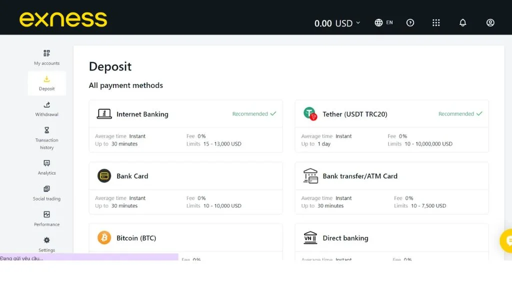This screenshot has height=300, width=512.
Task: Click the exness logo
Action: coord(63,18)
